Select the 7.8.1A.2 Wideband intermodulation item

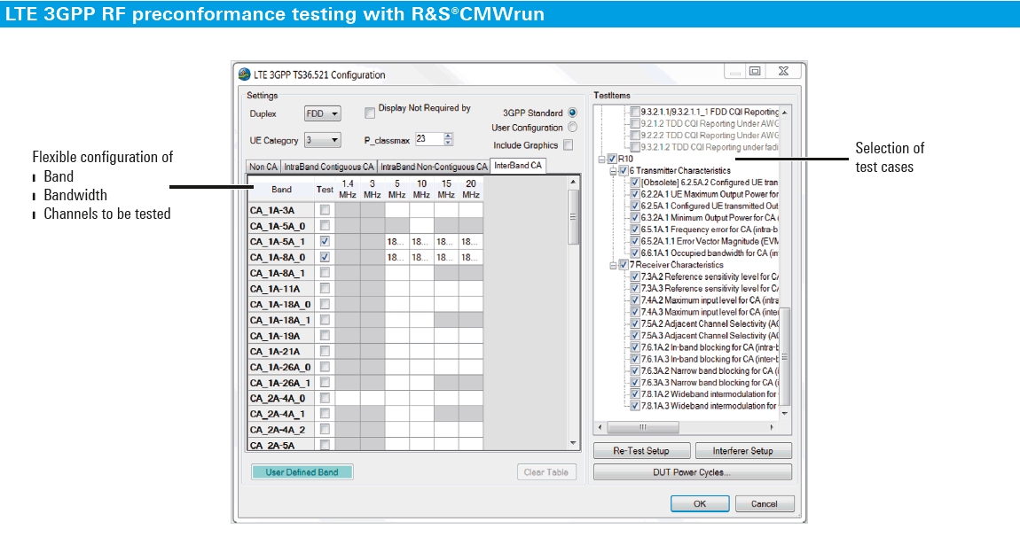710,394
